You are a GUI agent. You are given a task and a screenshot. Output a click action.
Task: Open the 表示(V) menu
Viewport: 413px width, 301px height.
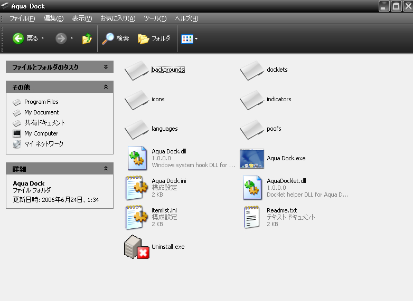[x=82, y=18]
